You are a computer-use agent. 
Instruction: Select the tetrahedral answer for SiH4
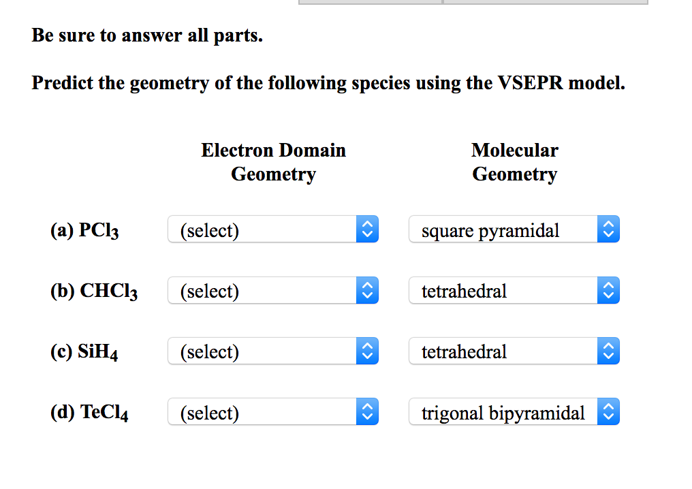click(x=504, y=351)
